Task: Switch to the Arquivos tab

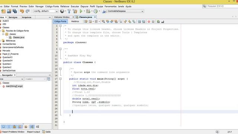Action: [x=27, y=17]
